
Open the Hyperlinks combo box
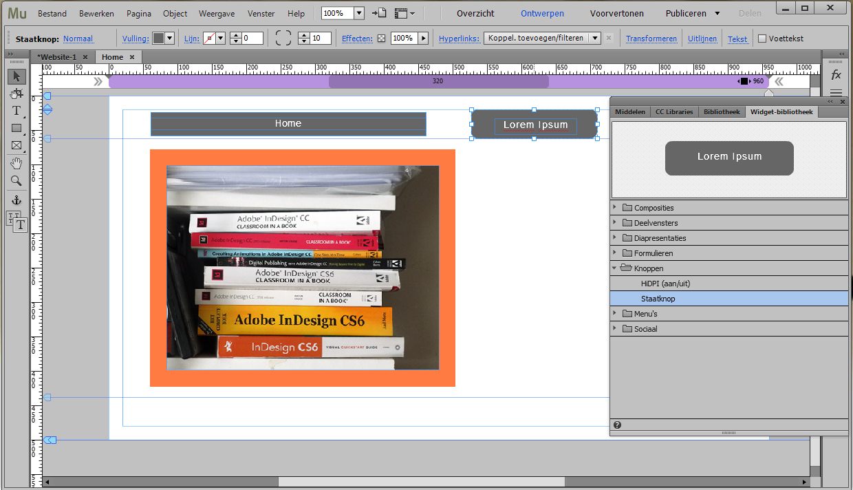(x=542, y=39)
